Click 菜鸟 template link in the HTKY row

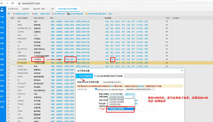coord(112,42)
